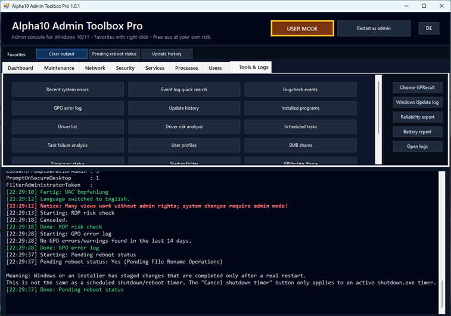
Task: Click Clear output favorite
Action: tap(62, 54)
